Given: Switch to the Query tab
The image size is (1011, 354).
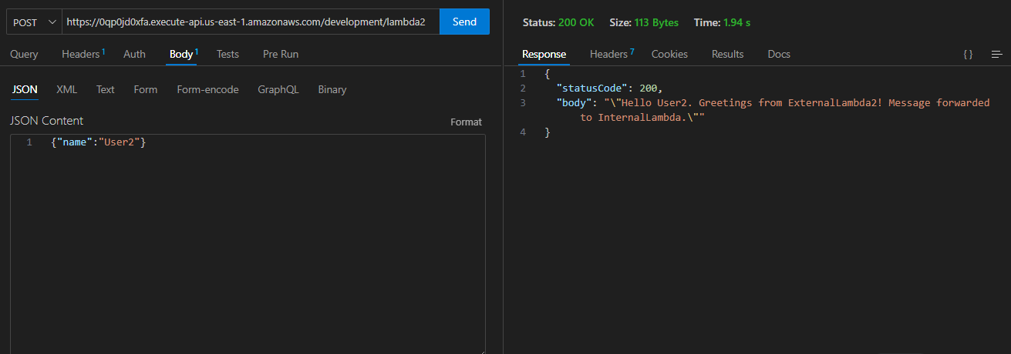Looking at the screenshot, I should [24, 54].
